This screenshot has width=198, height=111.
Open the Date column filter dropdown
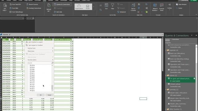click(x=10, y=39)
